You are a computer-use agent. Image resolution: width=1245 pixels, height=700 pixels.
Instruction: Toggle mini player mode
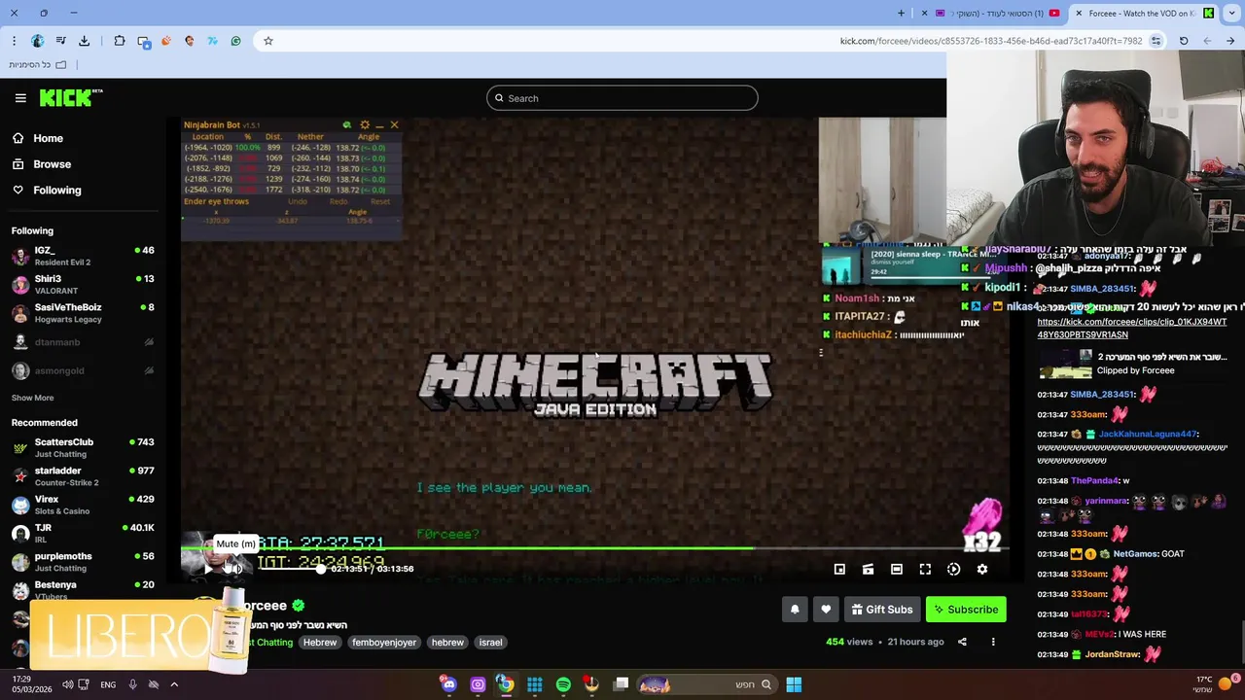click(839, 570)
